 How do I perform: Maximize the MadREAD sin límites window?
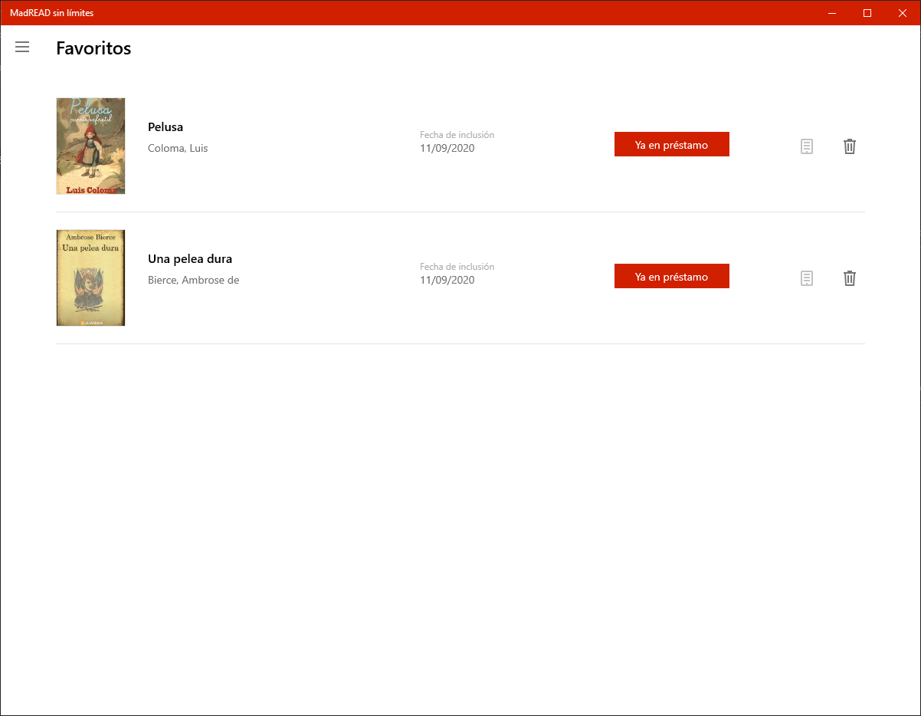pos(867,13)
